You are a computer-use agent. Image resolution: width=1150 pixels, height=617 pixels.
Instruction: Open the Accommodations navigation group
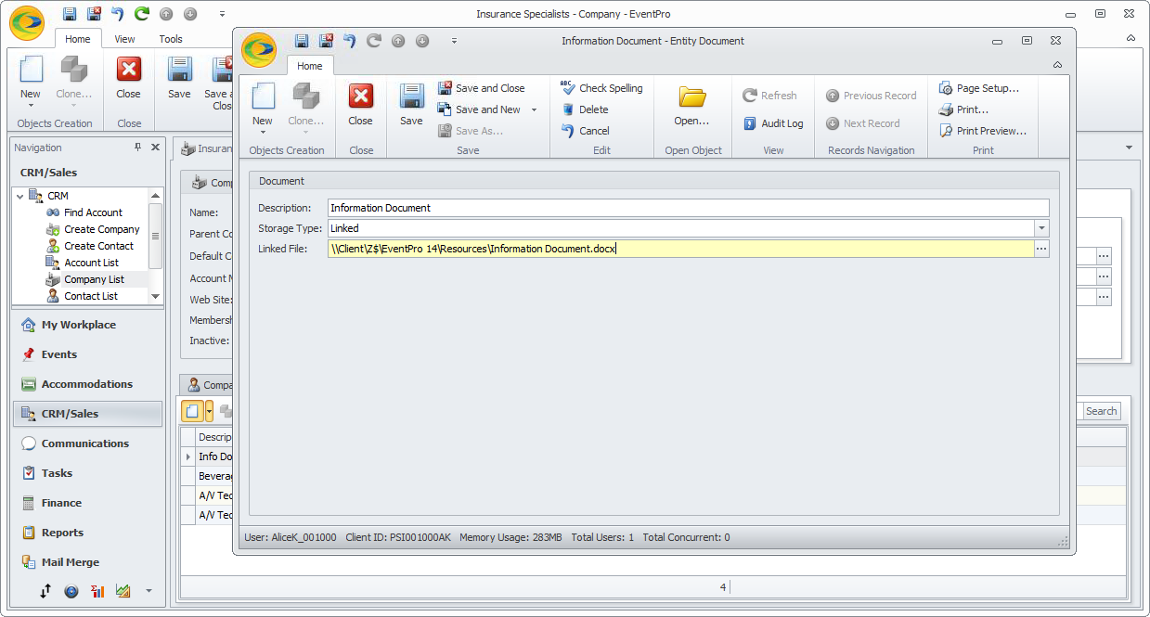[87, 384]
